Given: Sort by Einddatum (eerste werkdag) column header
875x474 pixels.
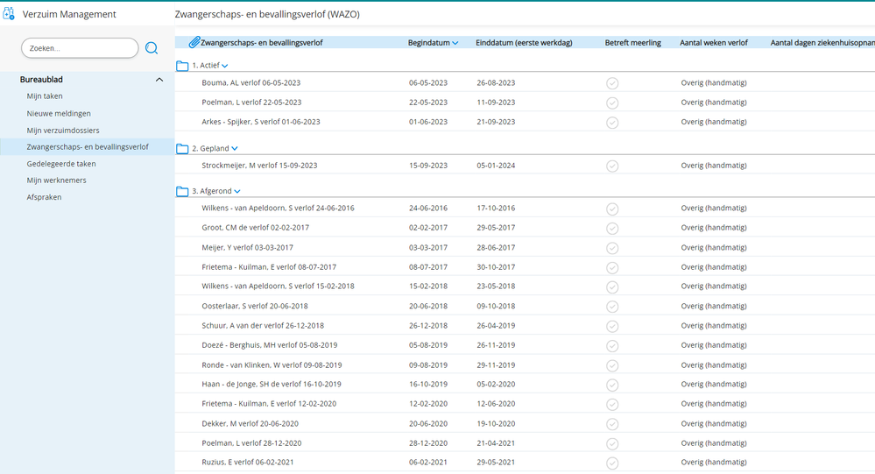Looking at the screenshot, I should 524,42.
